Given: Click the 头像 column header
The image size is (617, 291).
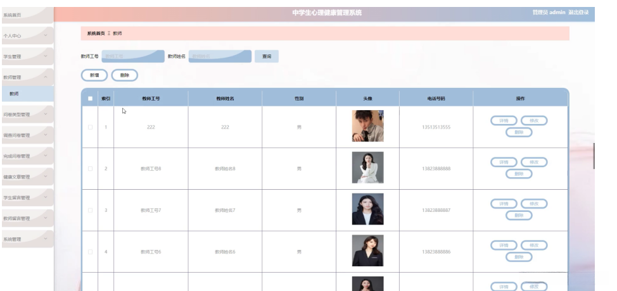Looking at the screenshot, I should point(367,99).
